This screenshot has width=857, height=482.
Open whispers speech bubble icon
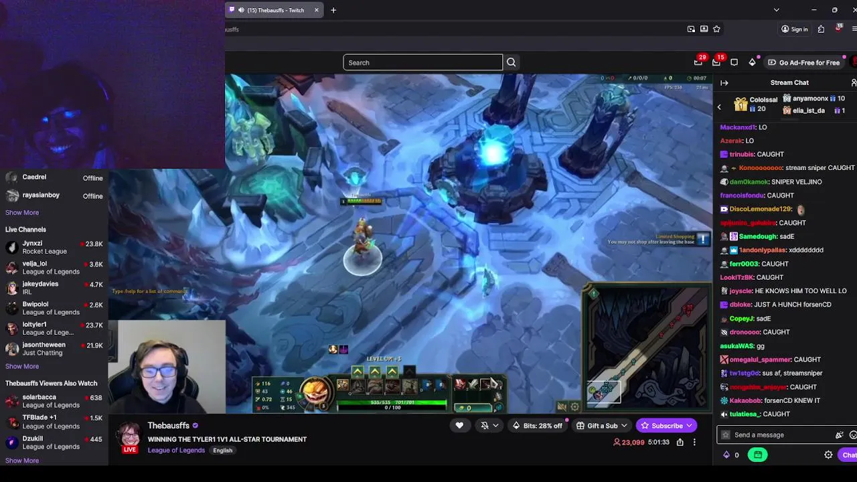[734, 62]
